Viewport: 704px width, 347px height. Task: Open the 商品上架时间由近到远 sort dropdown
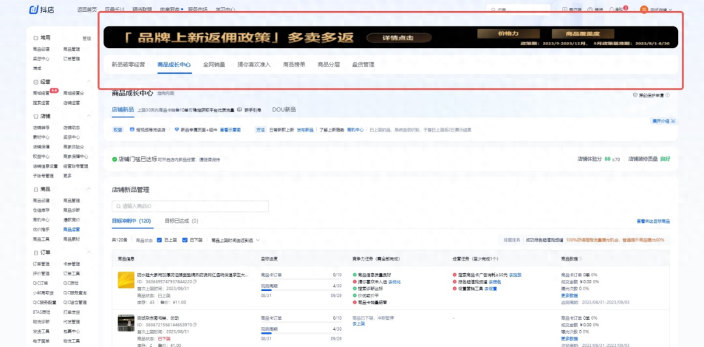(235, 240)
